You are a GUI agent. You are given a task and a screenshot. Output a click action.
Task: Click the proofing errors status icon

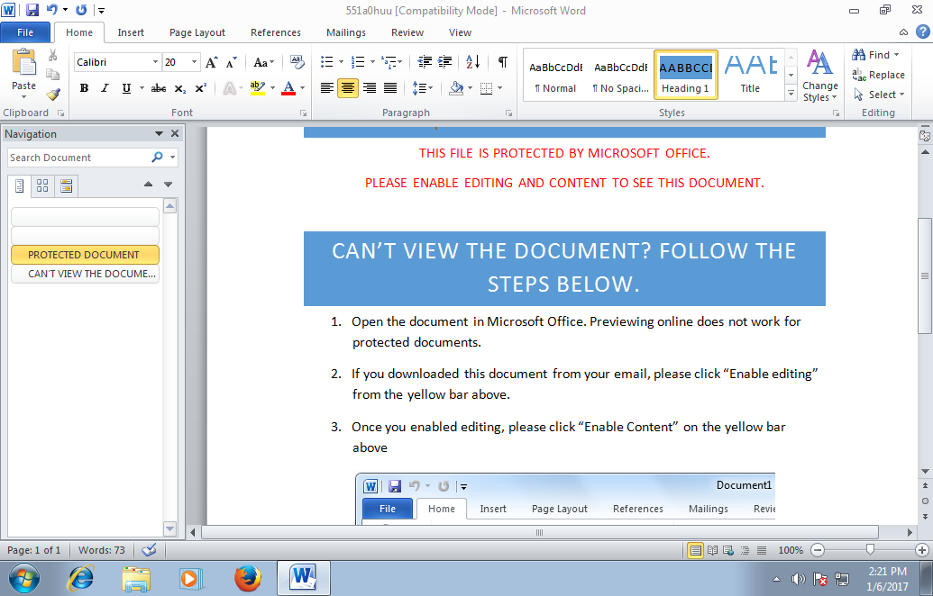pos(149,550)
